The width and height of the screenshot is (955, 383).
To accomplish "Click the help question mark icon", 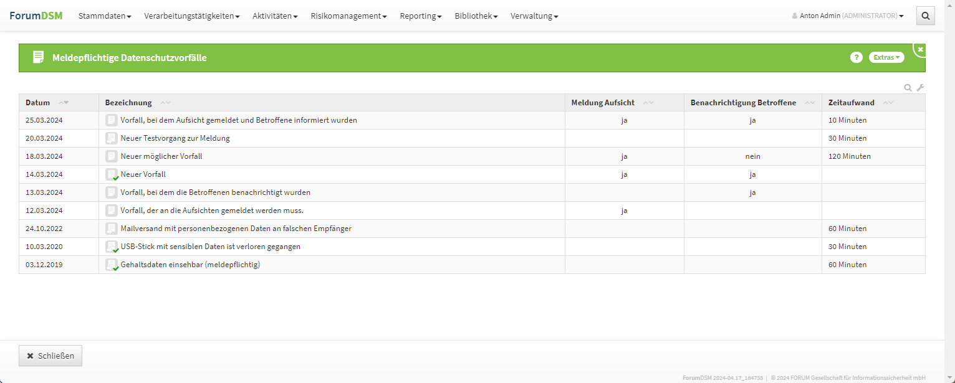I will [856, 57].
